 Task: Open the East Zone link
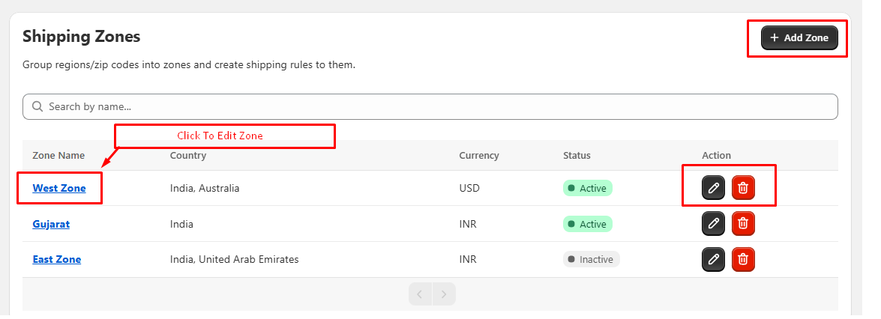[57, 259]
